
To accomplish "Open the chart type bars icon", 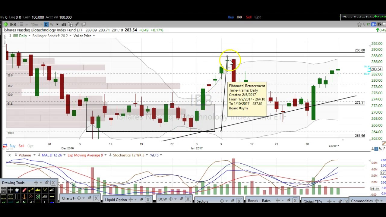I will point(64,24).
